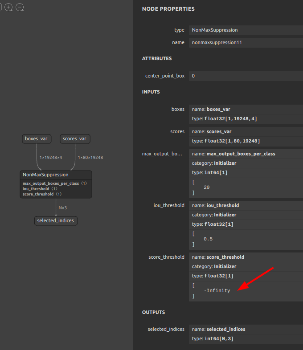Click iou_threshold inside the graph node
The image size is (303, 350).
(x=36, y=189)
